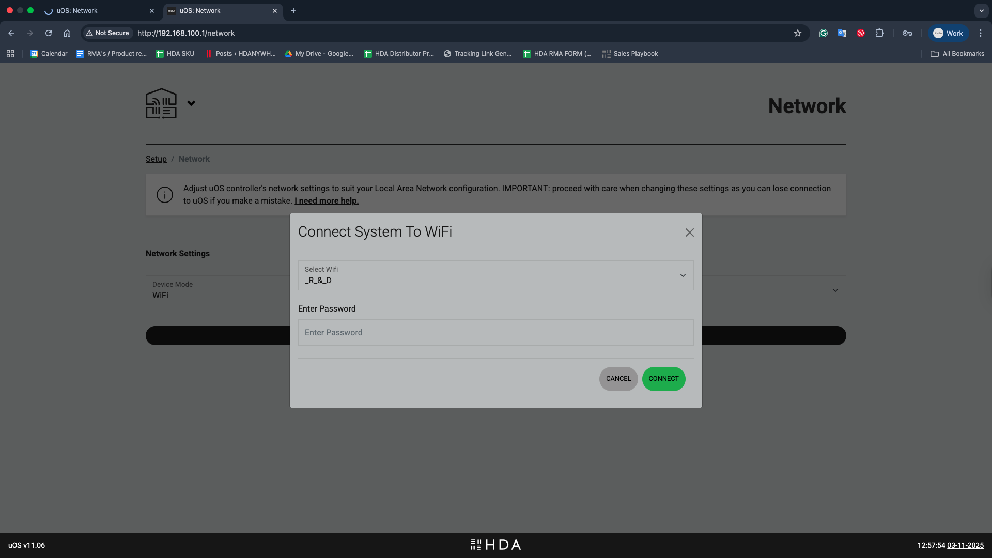Open the Select Wifi dropdown
992x558 pixels.
click(495, 275)
